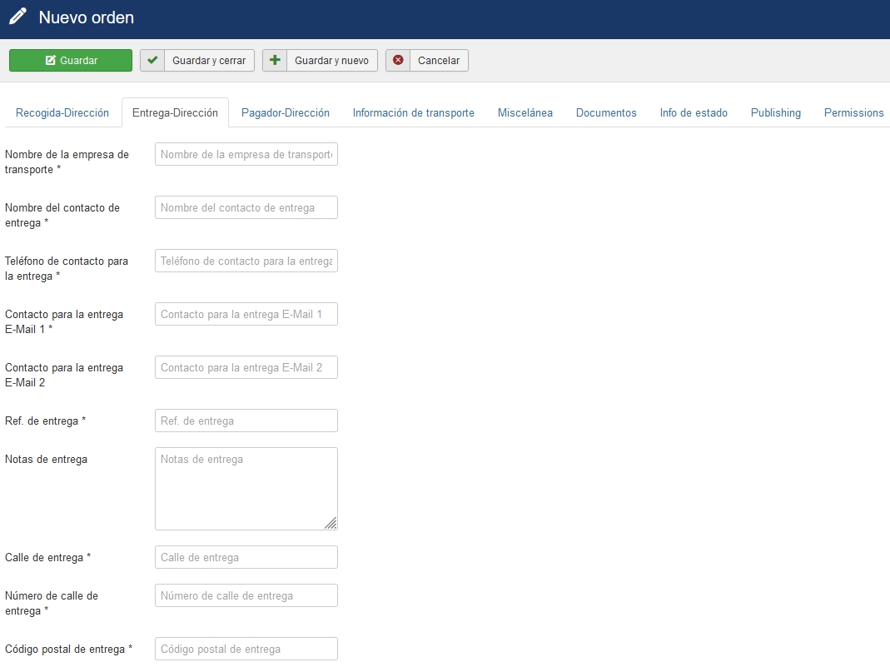Screen dimensions: 890x667
Task: Click the label Notas de entrega
Action: 46,459
